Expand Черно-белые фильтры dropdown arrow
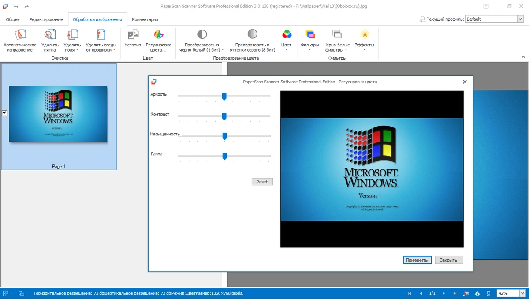Viewport: 529px width, 299px height. pyautogui.click(x=346, y=50)
